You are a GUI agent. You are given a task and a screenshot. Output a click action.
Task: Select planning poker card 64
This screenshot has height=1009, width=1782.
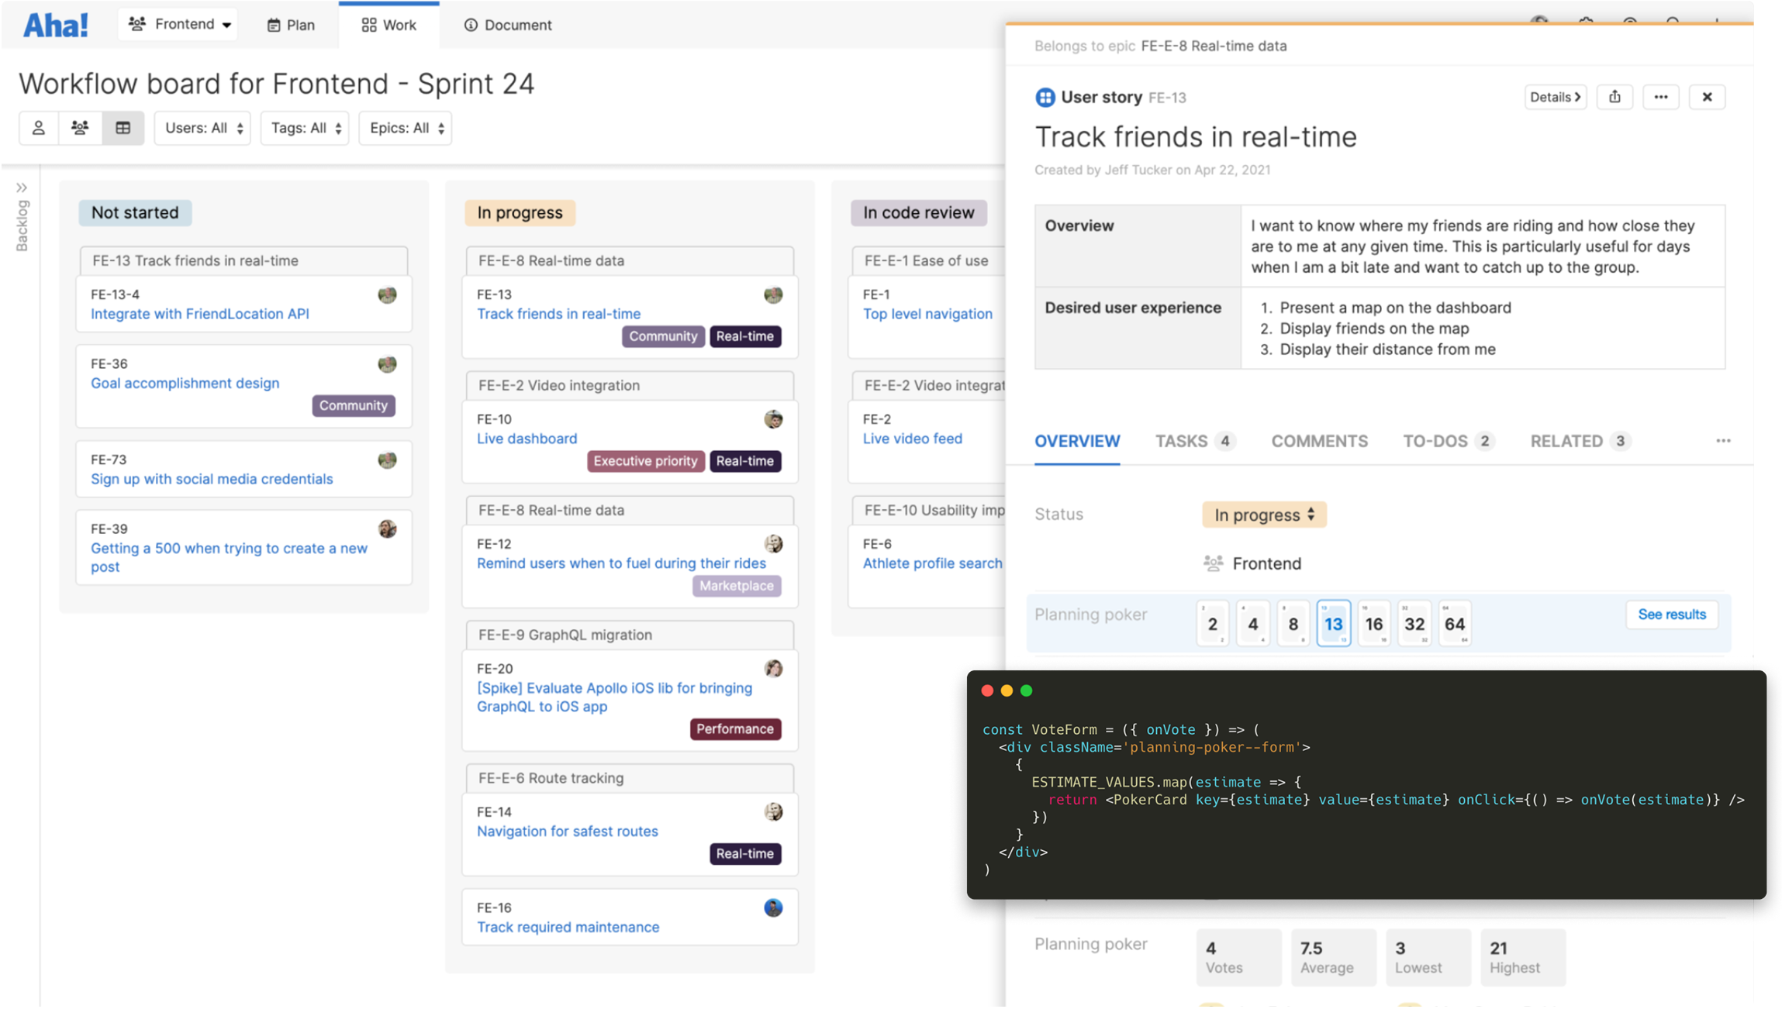point(1455,623)
